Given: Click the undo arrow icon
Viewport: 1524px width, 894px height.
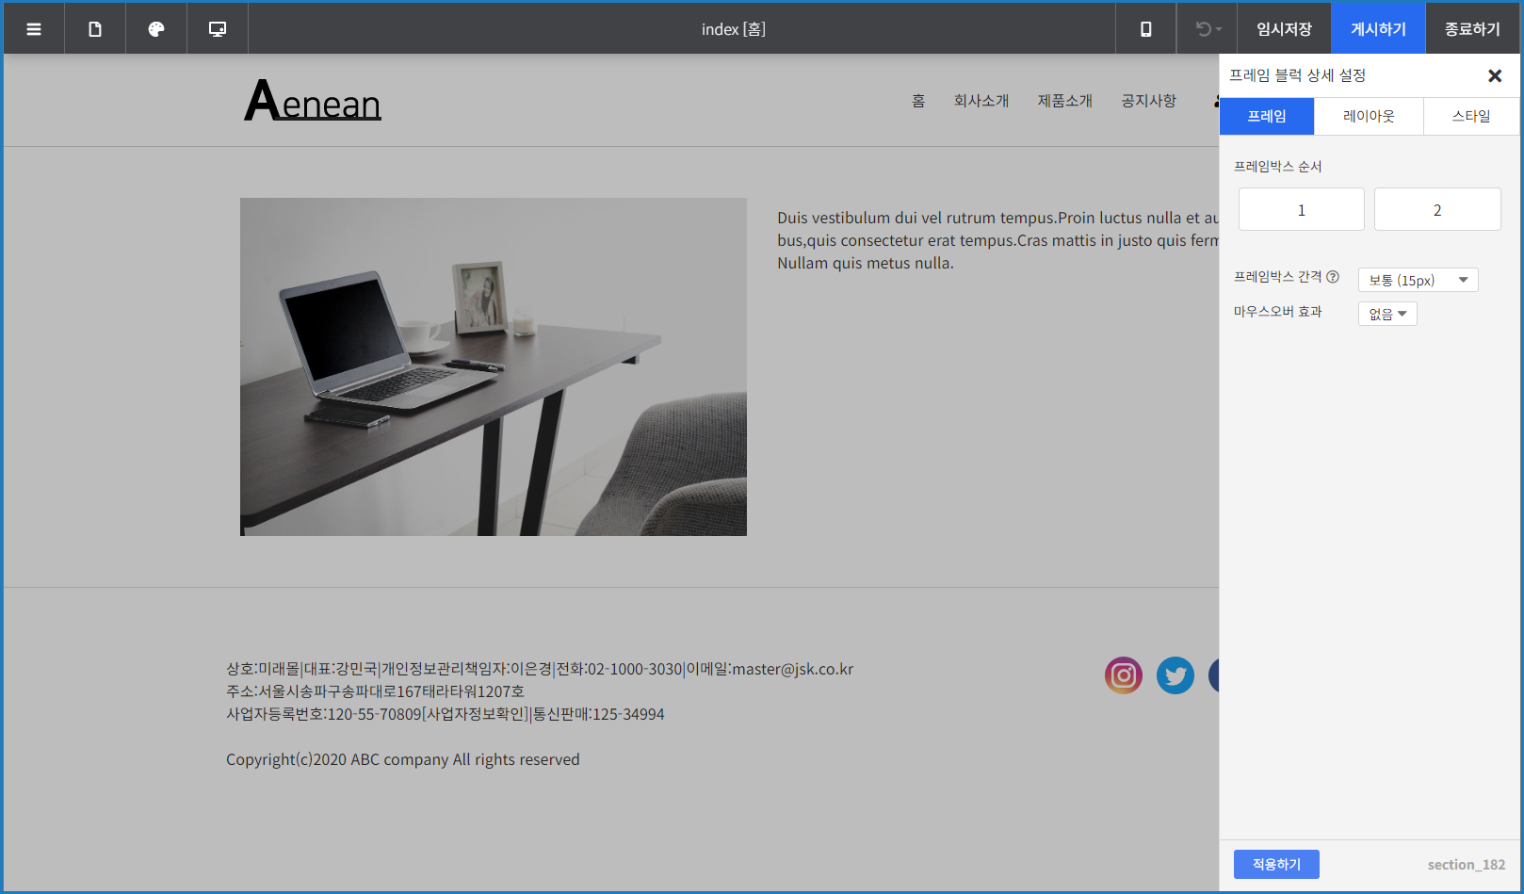Looking at the screenshot, I should [1206, 29].
